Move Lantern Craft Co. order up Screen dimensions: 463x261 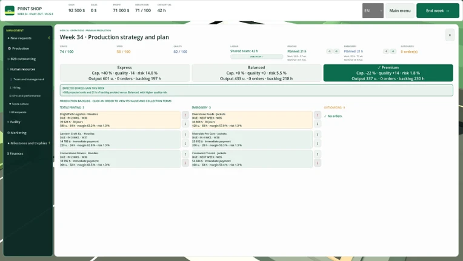185,135
